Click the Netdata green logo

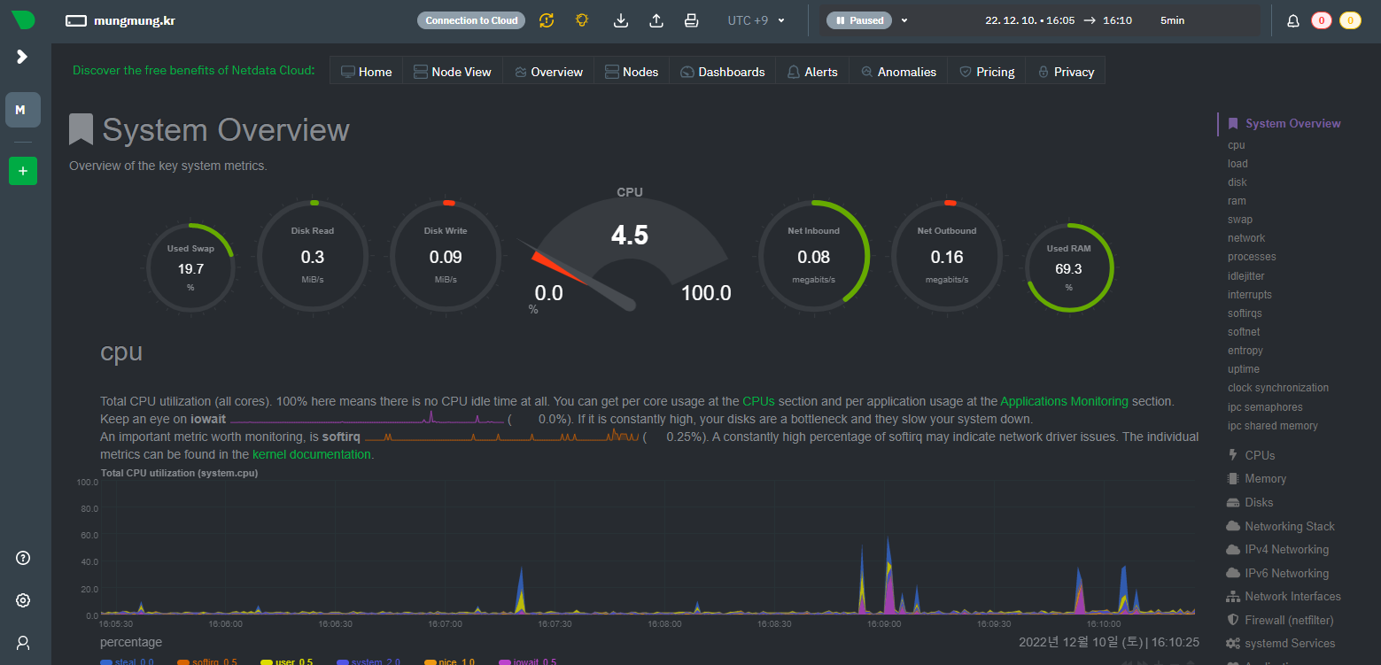22,19
